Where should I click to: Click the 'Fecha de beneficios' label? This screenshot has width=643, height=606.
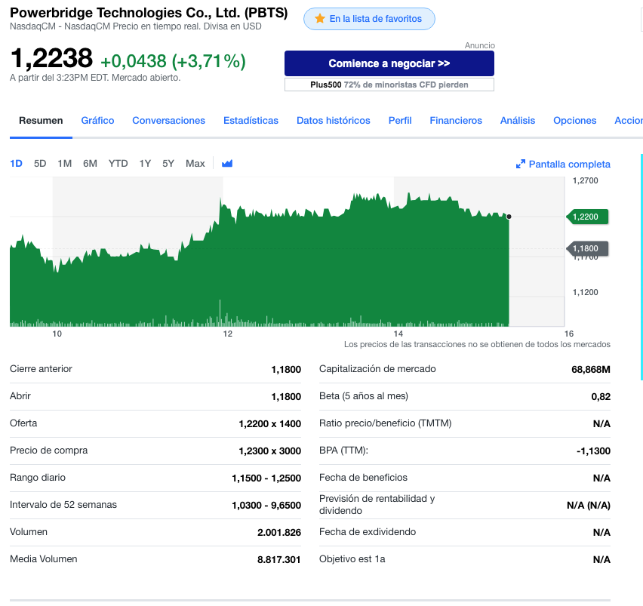[363, 477]
